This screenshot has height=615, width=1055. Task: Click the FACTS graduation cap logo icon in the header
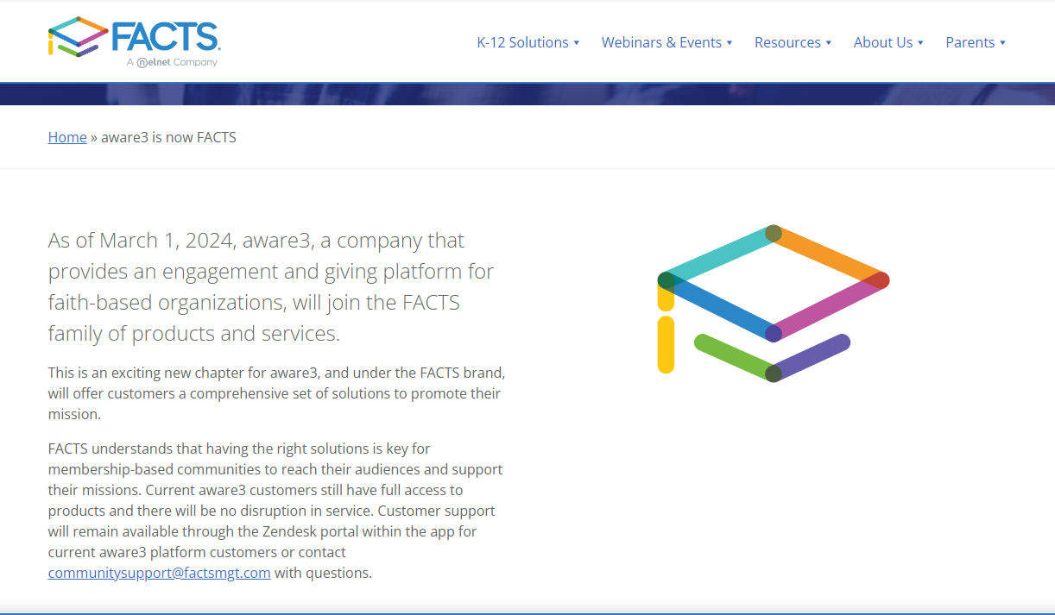78,37
